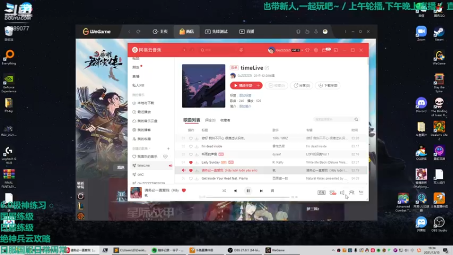Collapse the created playlists section
The height and width of the screenshot is (255, 453).
pyautogui.click(x=142, y=148)
